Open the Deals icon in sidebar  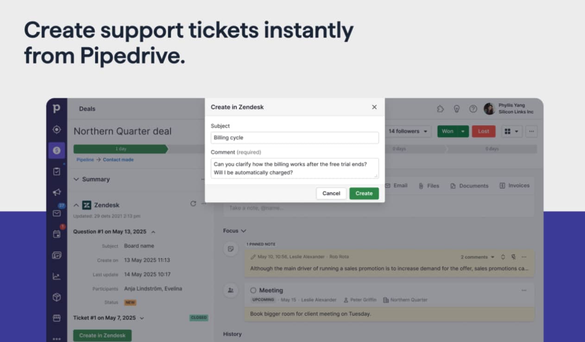coord(57,150)
